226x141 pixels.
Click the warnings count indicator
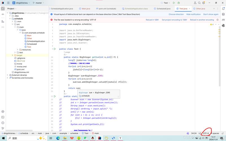(x=212, y=25)
